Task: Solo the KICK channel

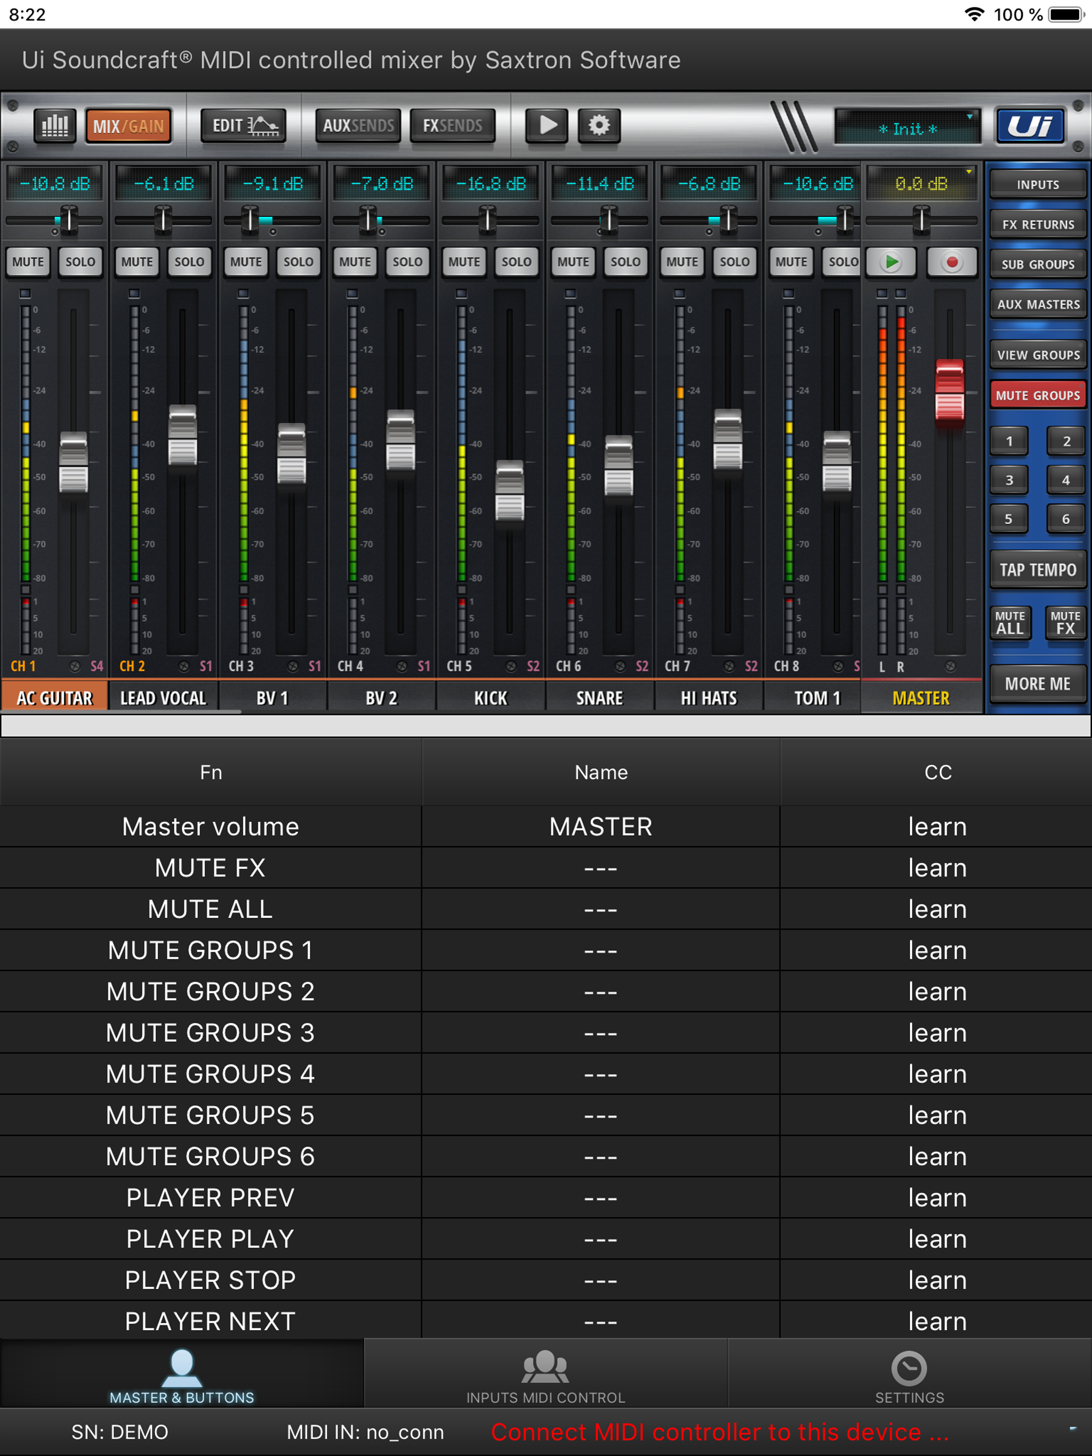Action: (x=516, y=262)
